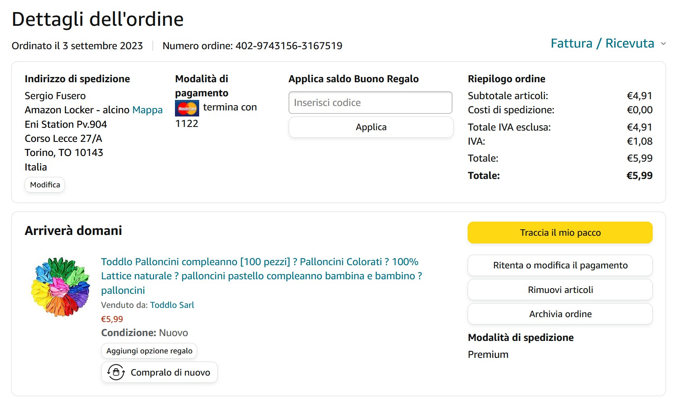Click the Rimuovi articoli button

[560, 290]
